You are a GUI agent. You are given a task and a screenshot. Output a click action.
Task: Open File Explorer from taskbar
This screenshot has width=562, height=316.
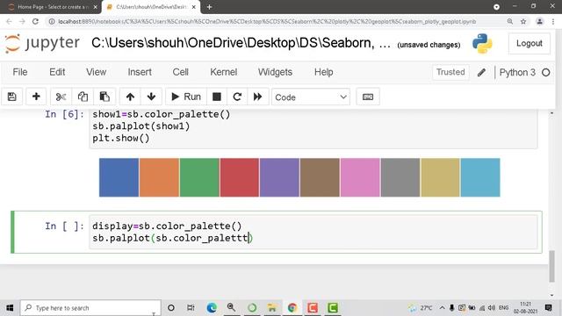pos(272,308)
